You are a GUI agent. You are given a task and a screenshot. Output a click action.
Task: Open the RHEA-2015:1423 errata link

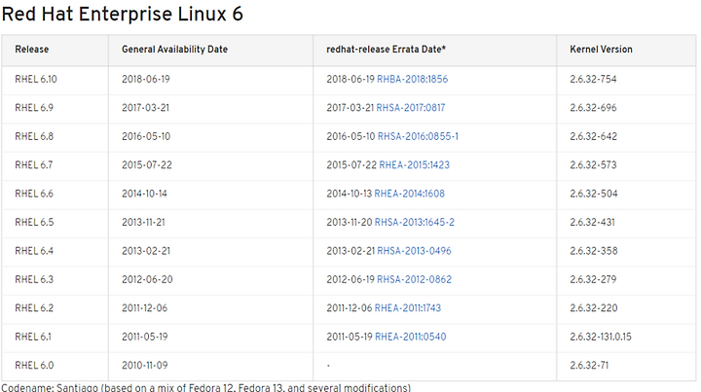click(415, 164)
